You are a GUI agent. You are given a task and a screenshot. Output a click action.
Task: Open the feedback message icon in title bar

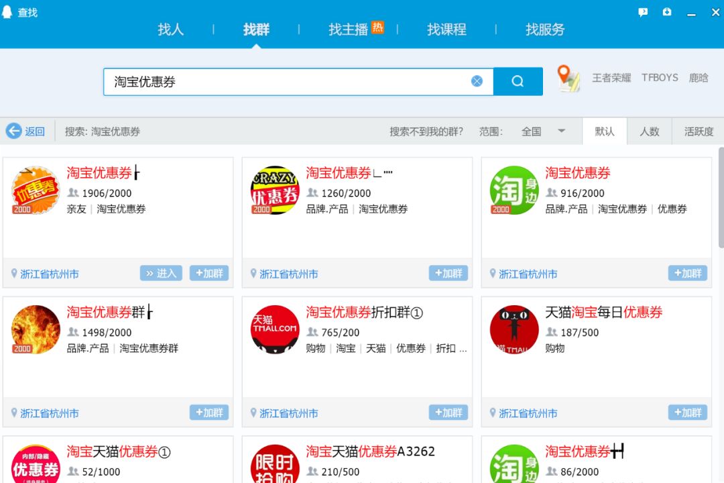(643, 11)
